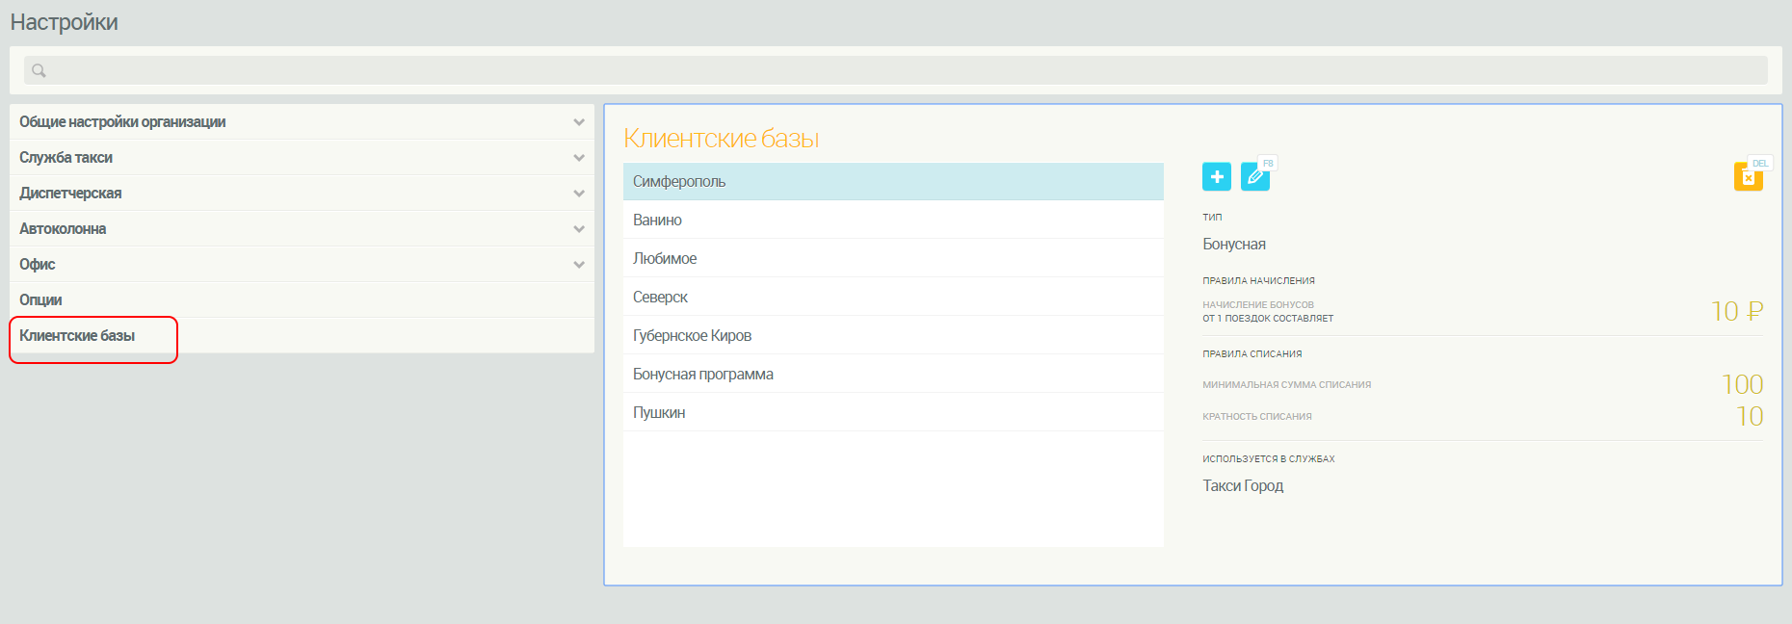Select the Пушкин client base

point(659,413)
